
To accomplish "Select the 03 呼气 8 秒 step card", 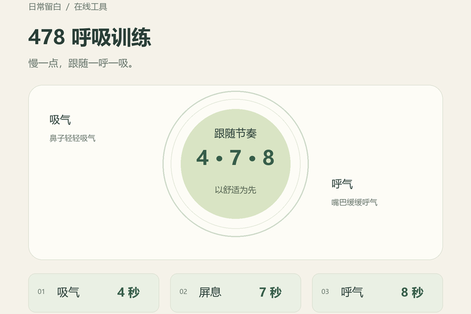I will click(x=377, y=293).
